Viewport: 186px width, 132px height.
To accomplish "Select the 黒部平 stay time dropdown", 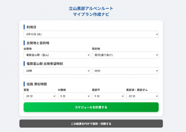I will 108,96.
